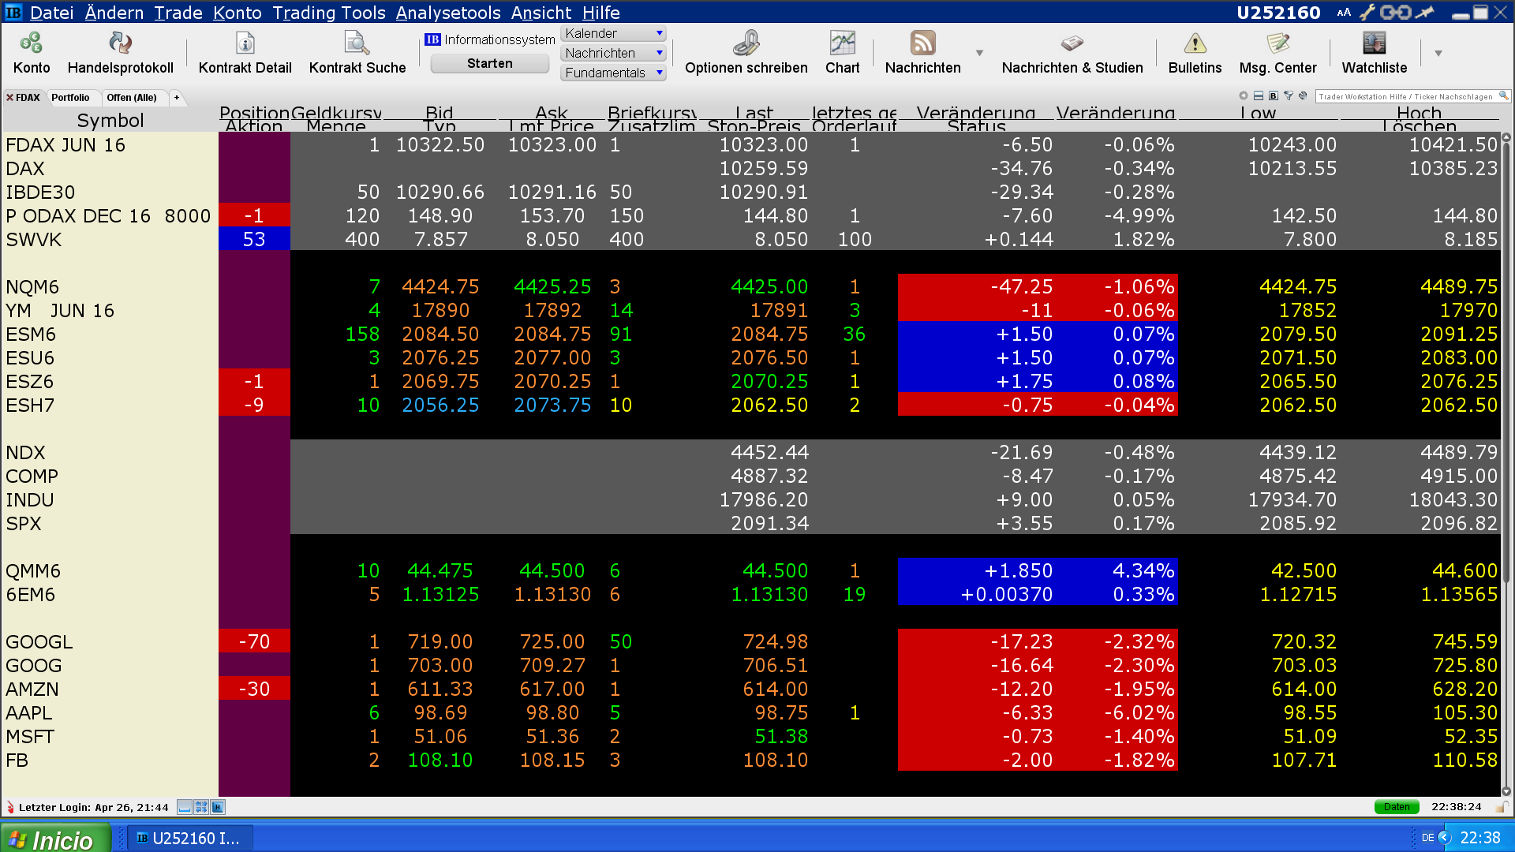Toggle the AA font size control
This screenshot has height=852, width=1515.
click(x=1344, y=13)
